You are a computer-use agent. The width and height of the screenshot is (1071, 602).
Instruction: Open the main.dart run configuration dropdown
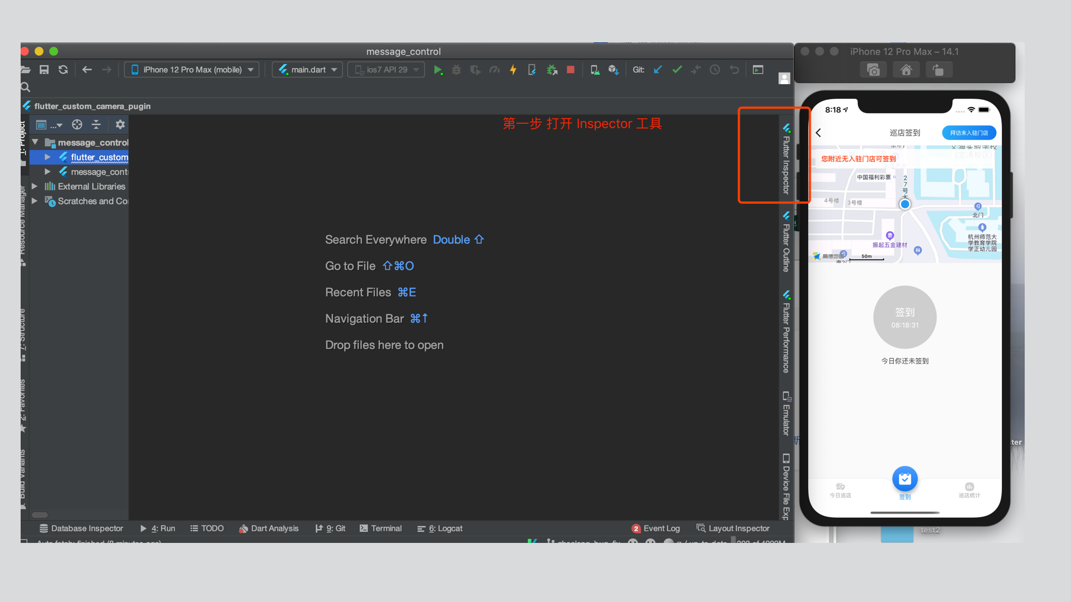[x=308, y=70]
